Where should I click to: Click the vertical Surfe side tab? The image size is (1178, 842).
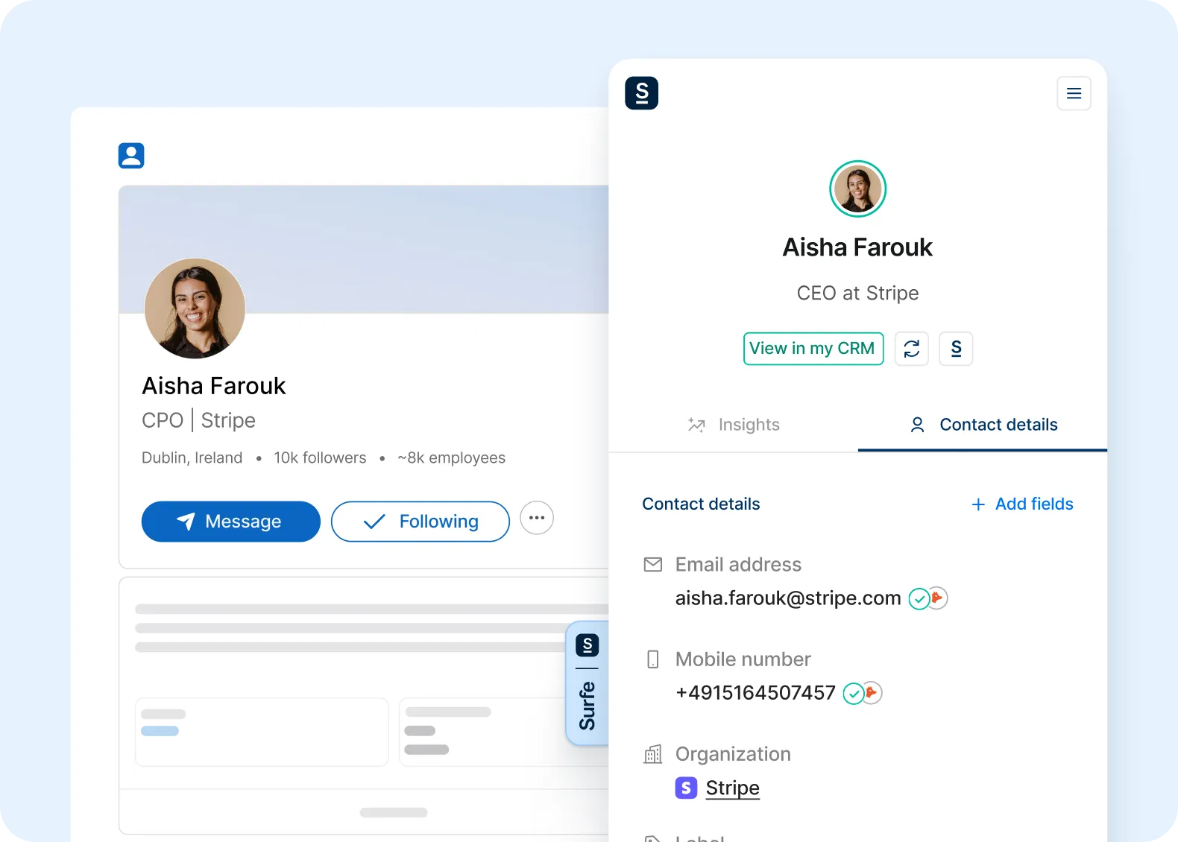click(x=588, y=683)
